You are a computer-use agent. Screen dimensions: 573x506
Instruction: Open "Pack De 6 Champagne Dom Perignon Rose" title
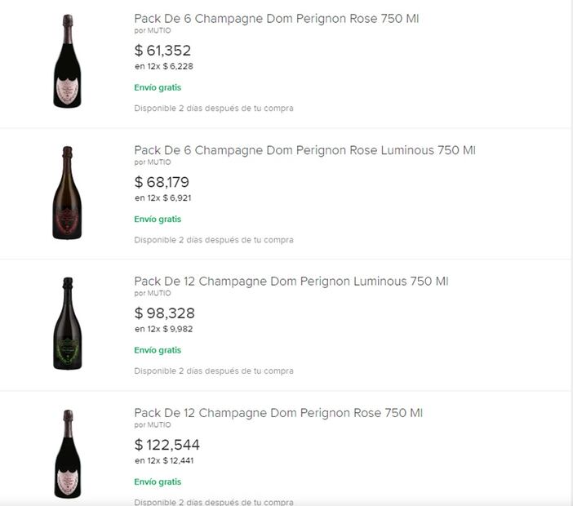276,19
